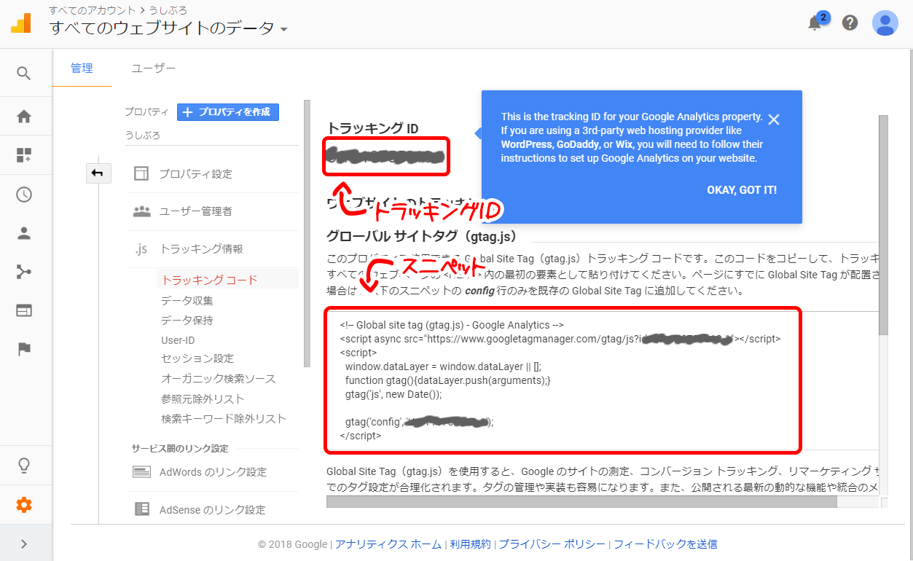The image size is (913, 561).
Task: Collapse the トラッキング情報 section
Action: (202, 249)
